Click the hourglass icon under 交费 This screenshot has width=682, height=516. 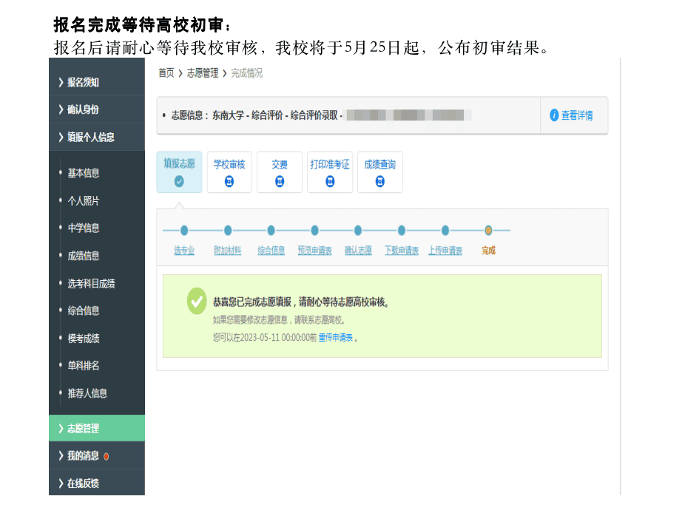click(x=280, y=182)
